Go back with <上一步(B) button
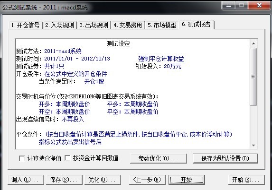Screen dimensions: 272x190 point(147,180)
